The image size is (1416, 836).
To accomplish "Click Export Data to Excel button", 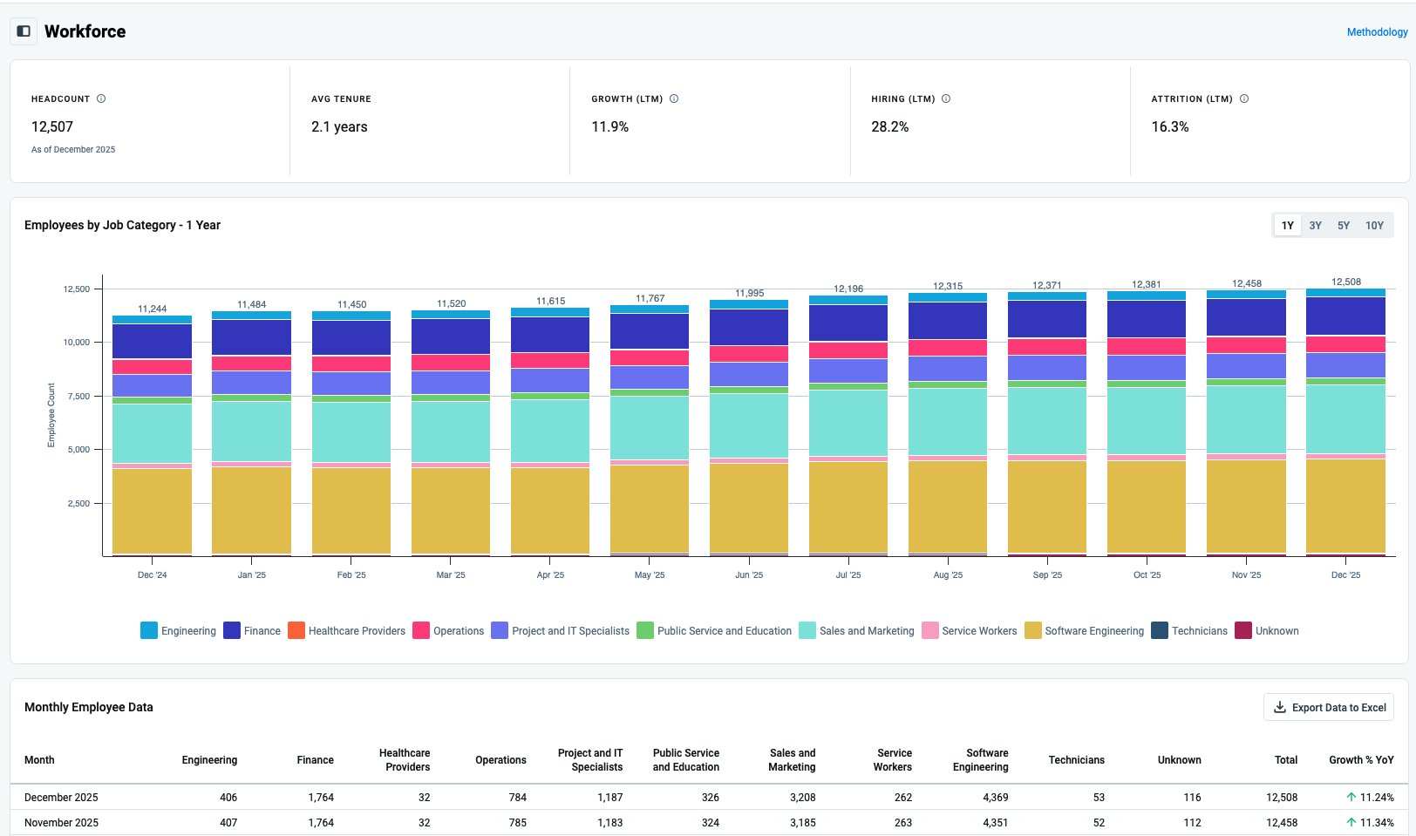I will pyautogui.click(x=1329, y=708).
